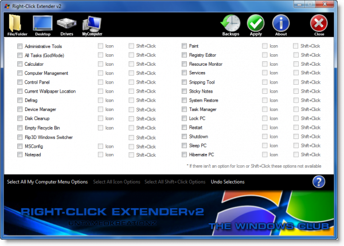Toggle Icon checkbox for Notepad row

[100, 154]
